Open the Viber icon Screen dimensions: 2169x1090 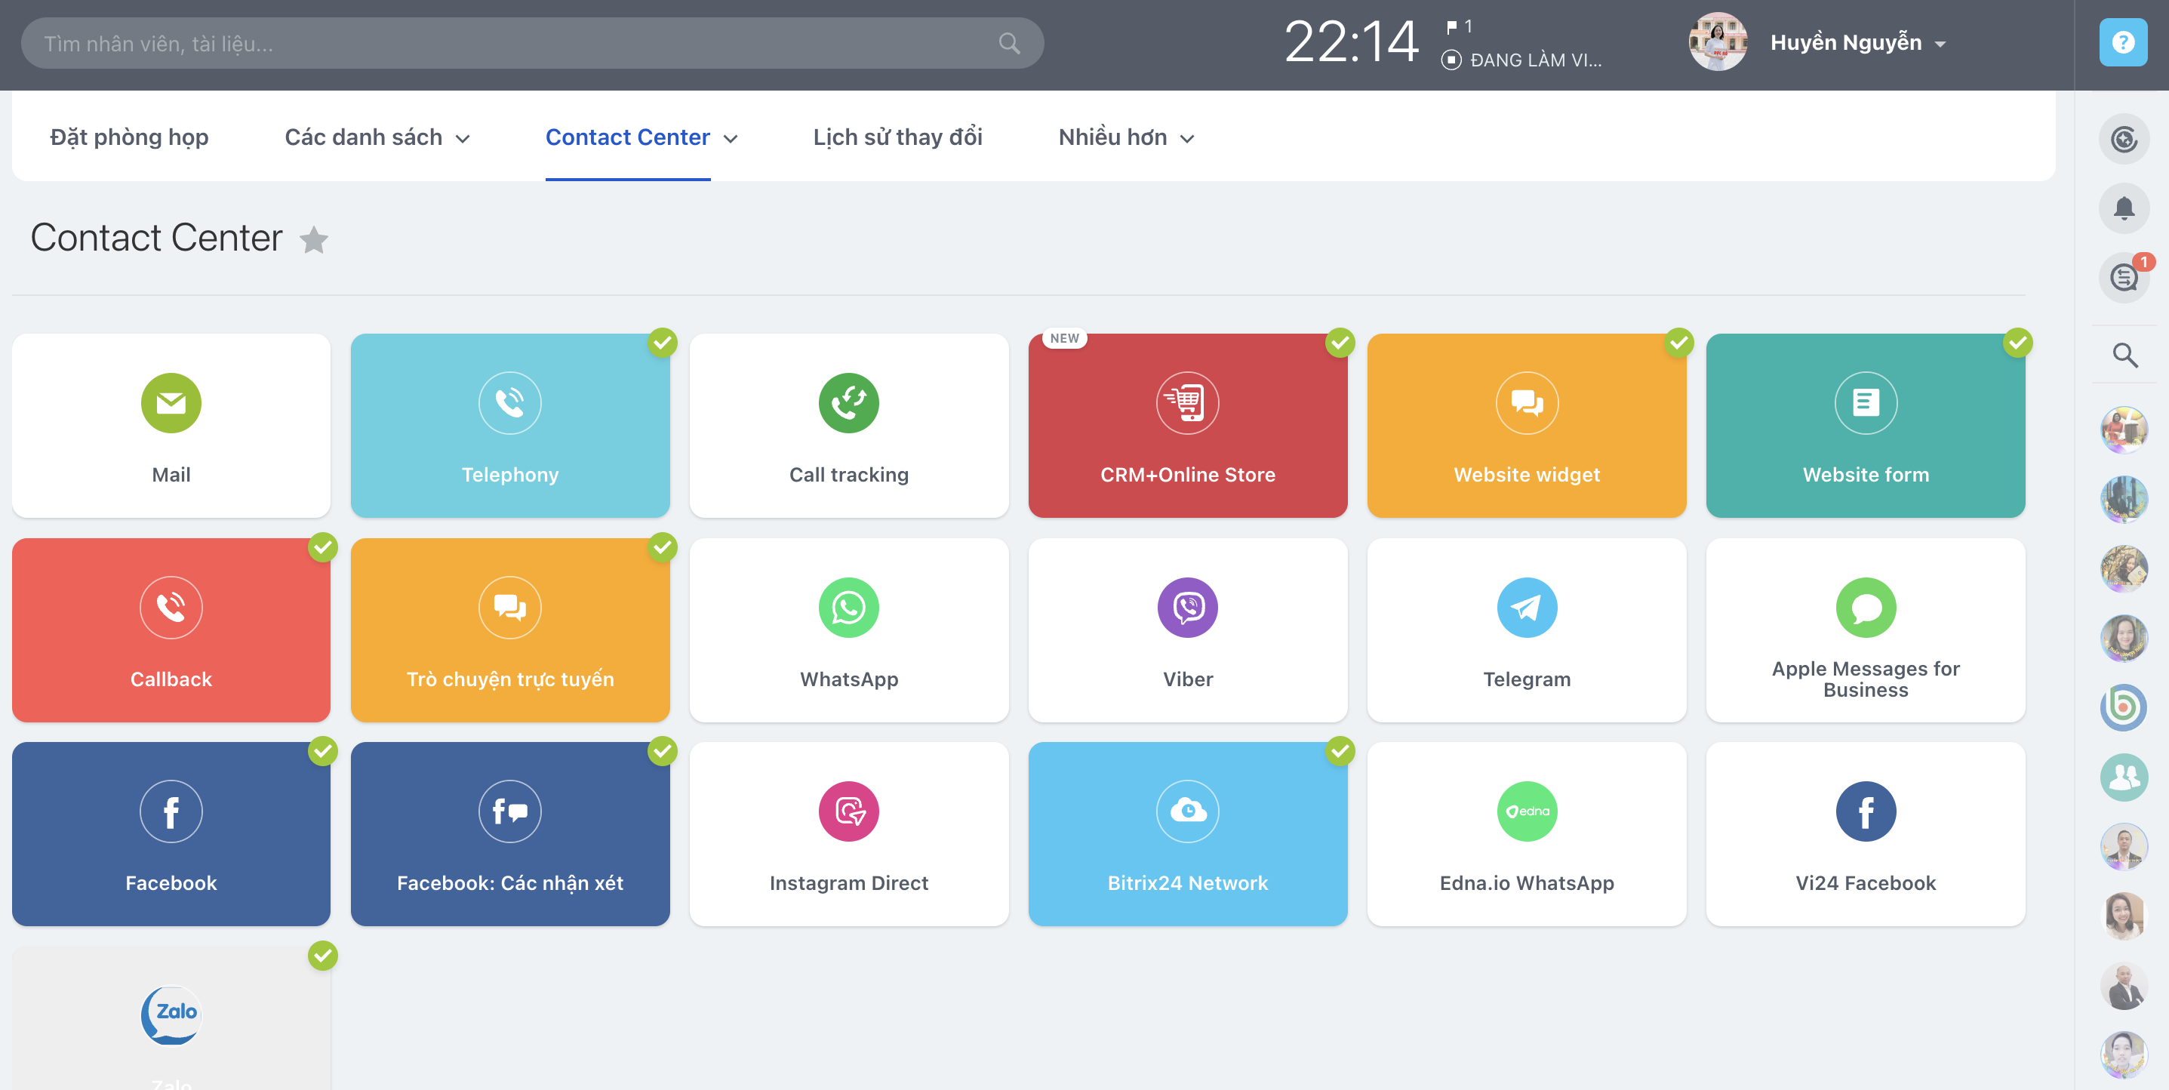point(1187,608)
